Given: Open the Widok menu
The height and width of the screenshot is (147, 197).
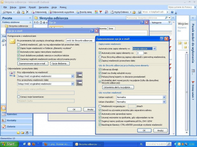Looking at the screenshot, I should pos(23,7).
